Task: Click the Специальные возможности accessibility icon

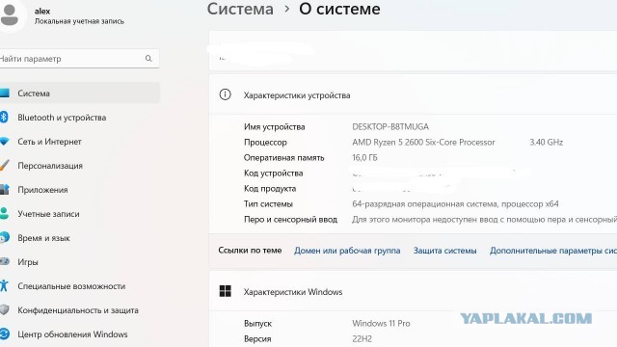Action: [4, 285]
